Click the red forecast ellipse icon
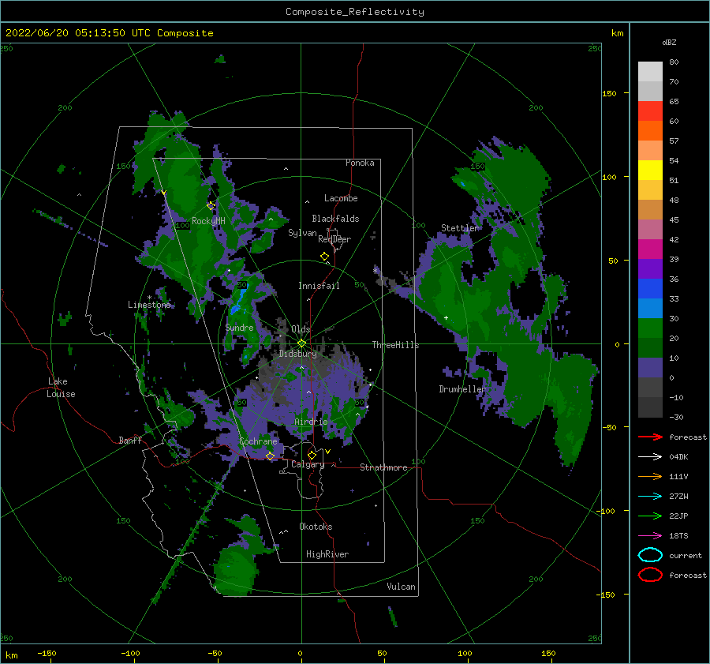 coord(650,575)
